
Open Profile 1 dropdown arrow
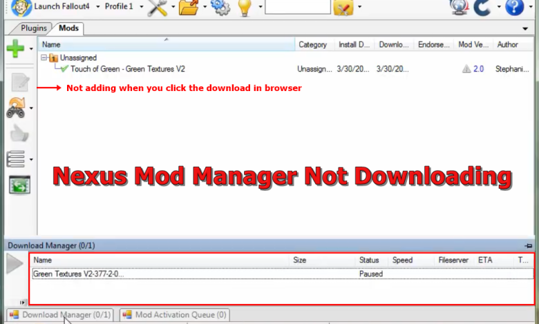tap(141, 6)
